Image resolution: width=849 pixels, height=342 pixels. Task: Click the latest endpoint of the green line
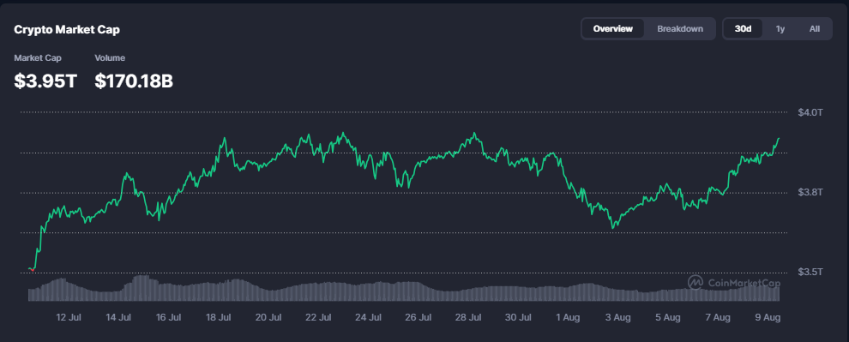pos(779,138)
